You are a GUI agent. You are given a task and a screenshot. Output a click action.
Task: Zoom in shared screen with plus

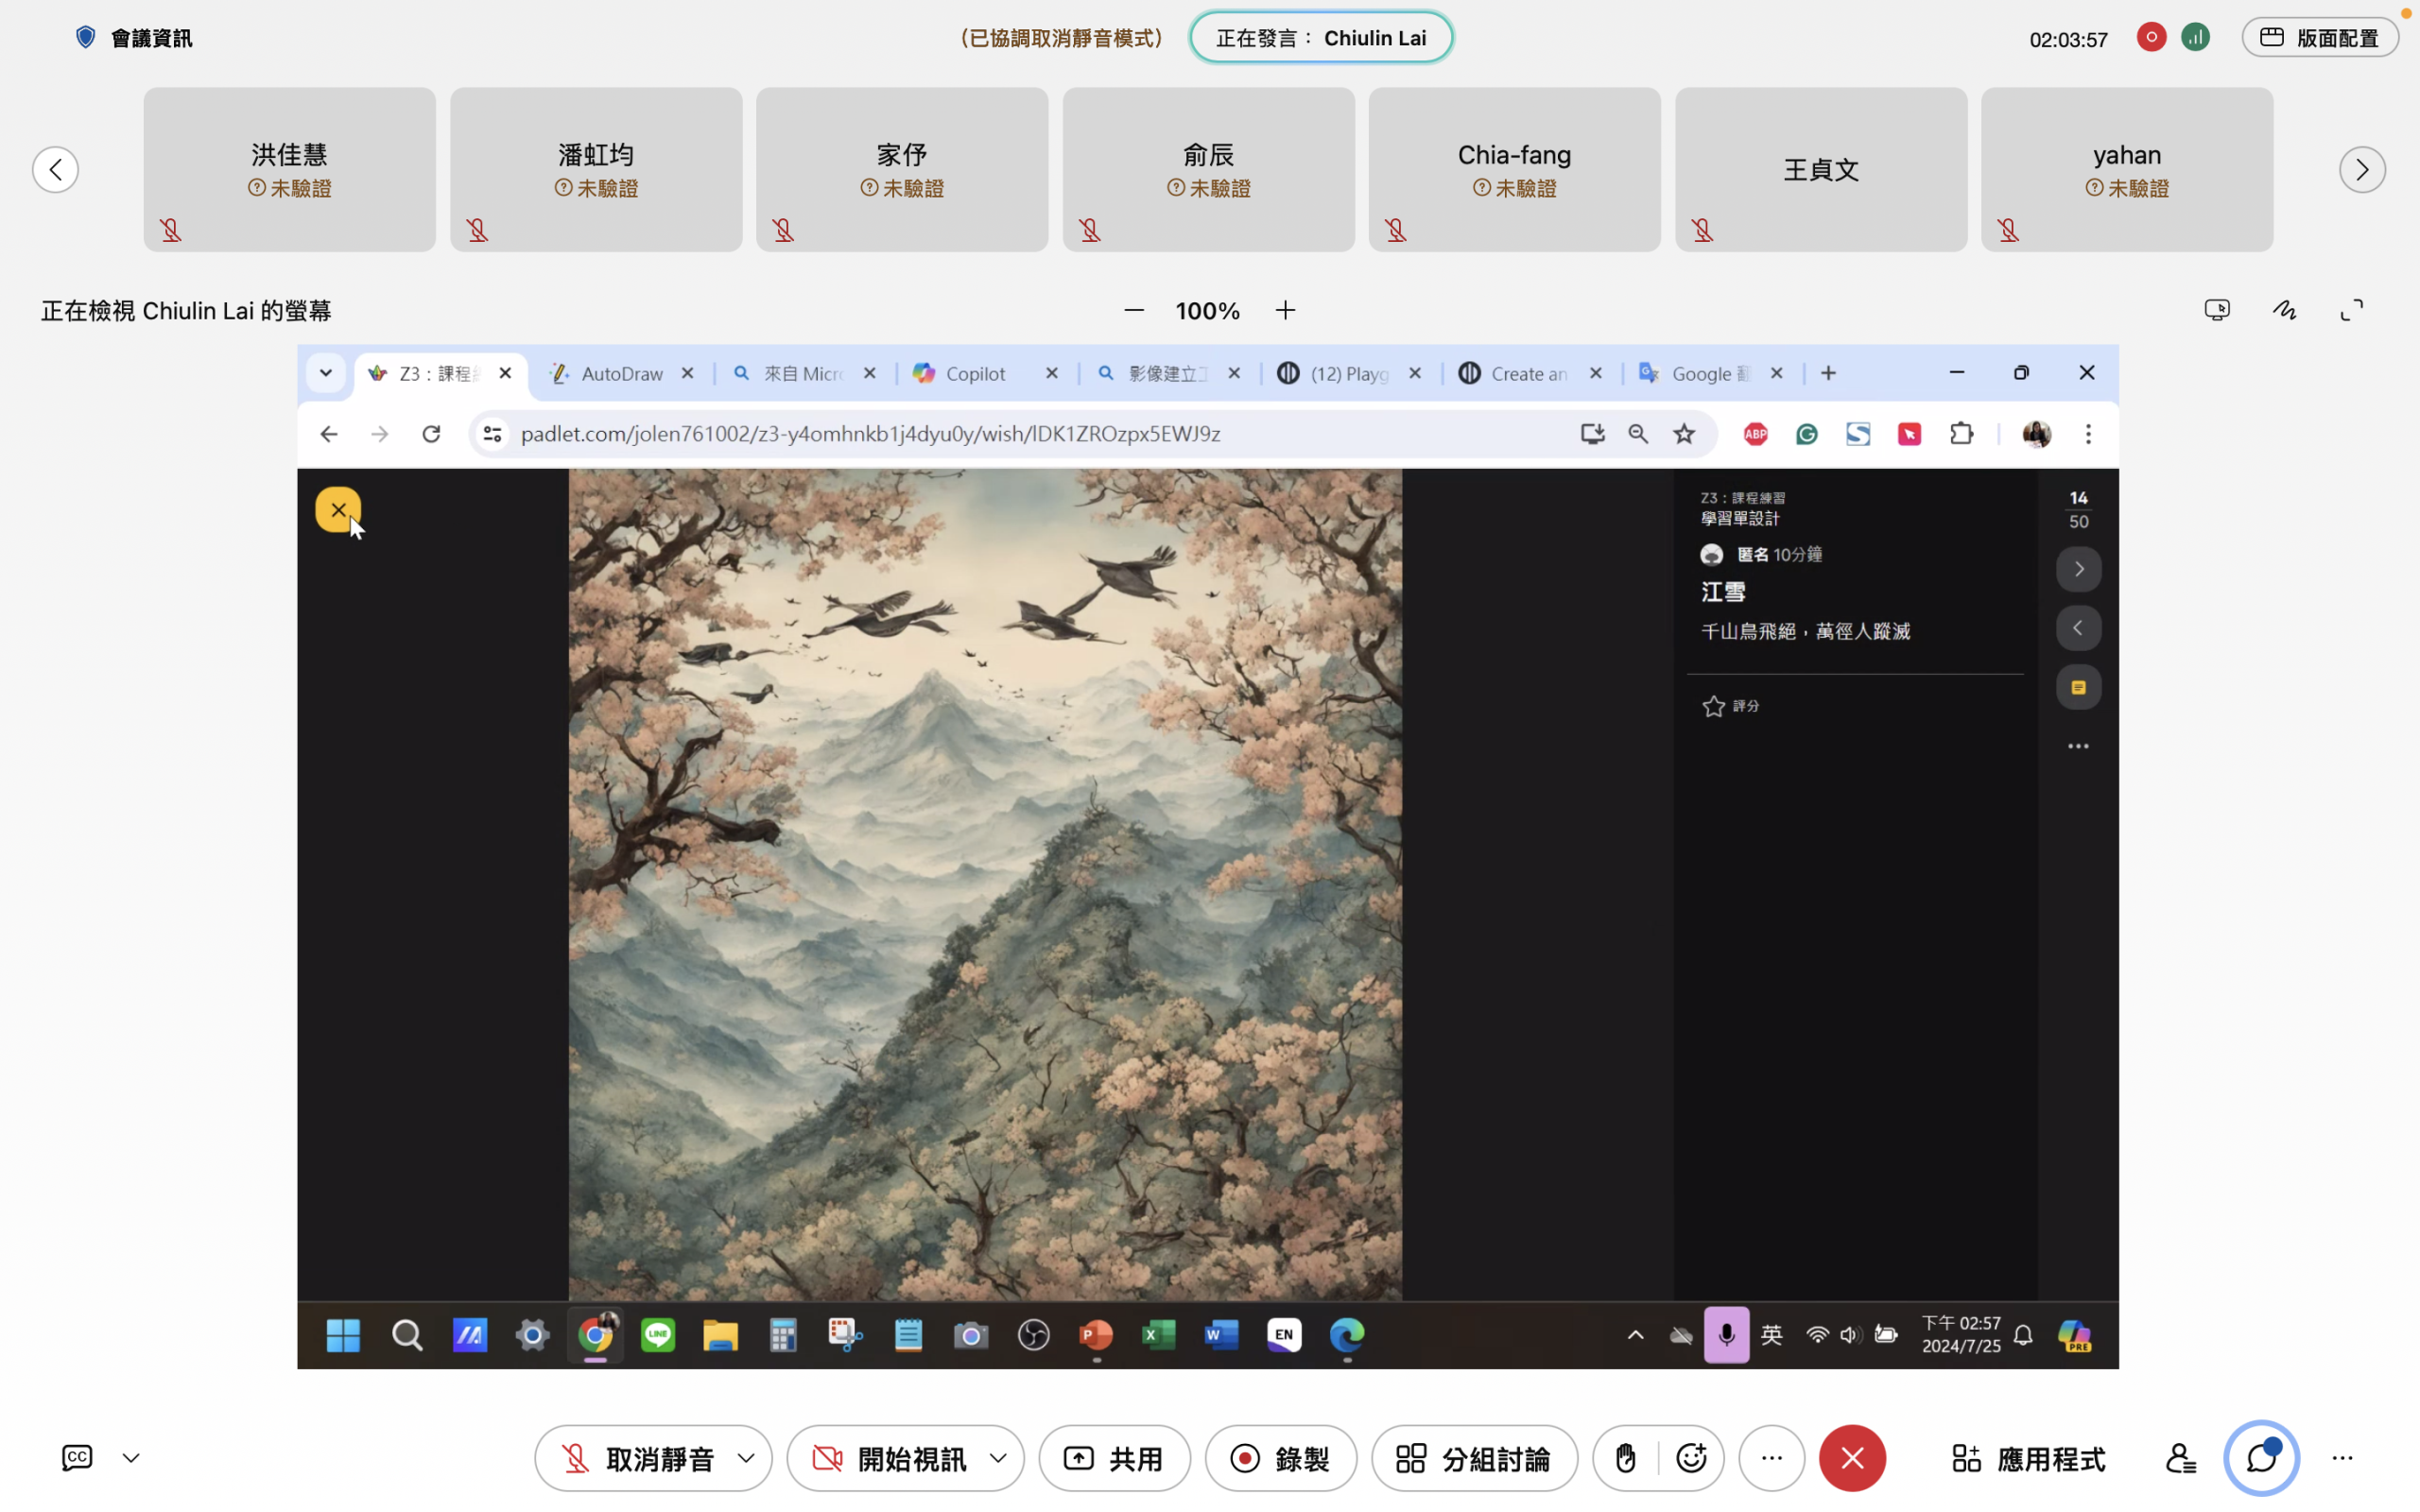[x=1285, y=310]
